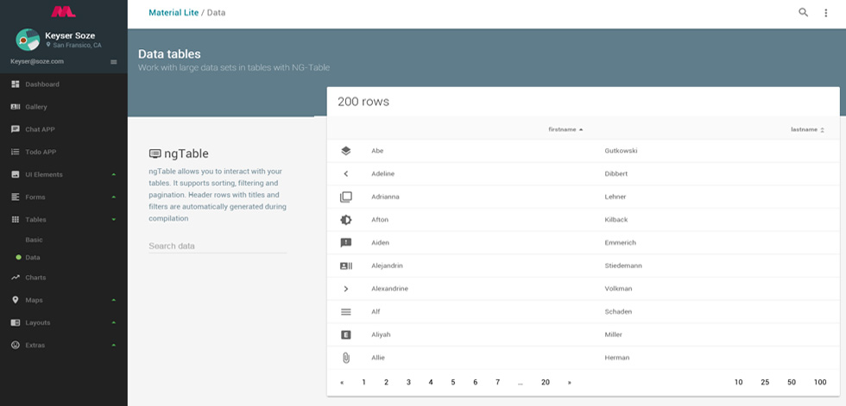846x406 pixels.
Task: Click the Material Lite breadcrumb link
Action: point(174,12)
